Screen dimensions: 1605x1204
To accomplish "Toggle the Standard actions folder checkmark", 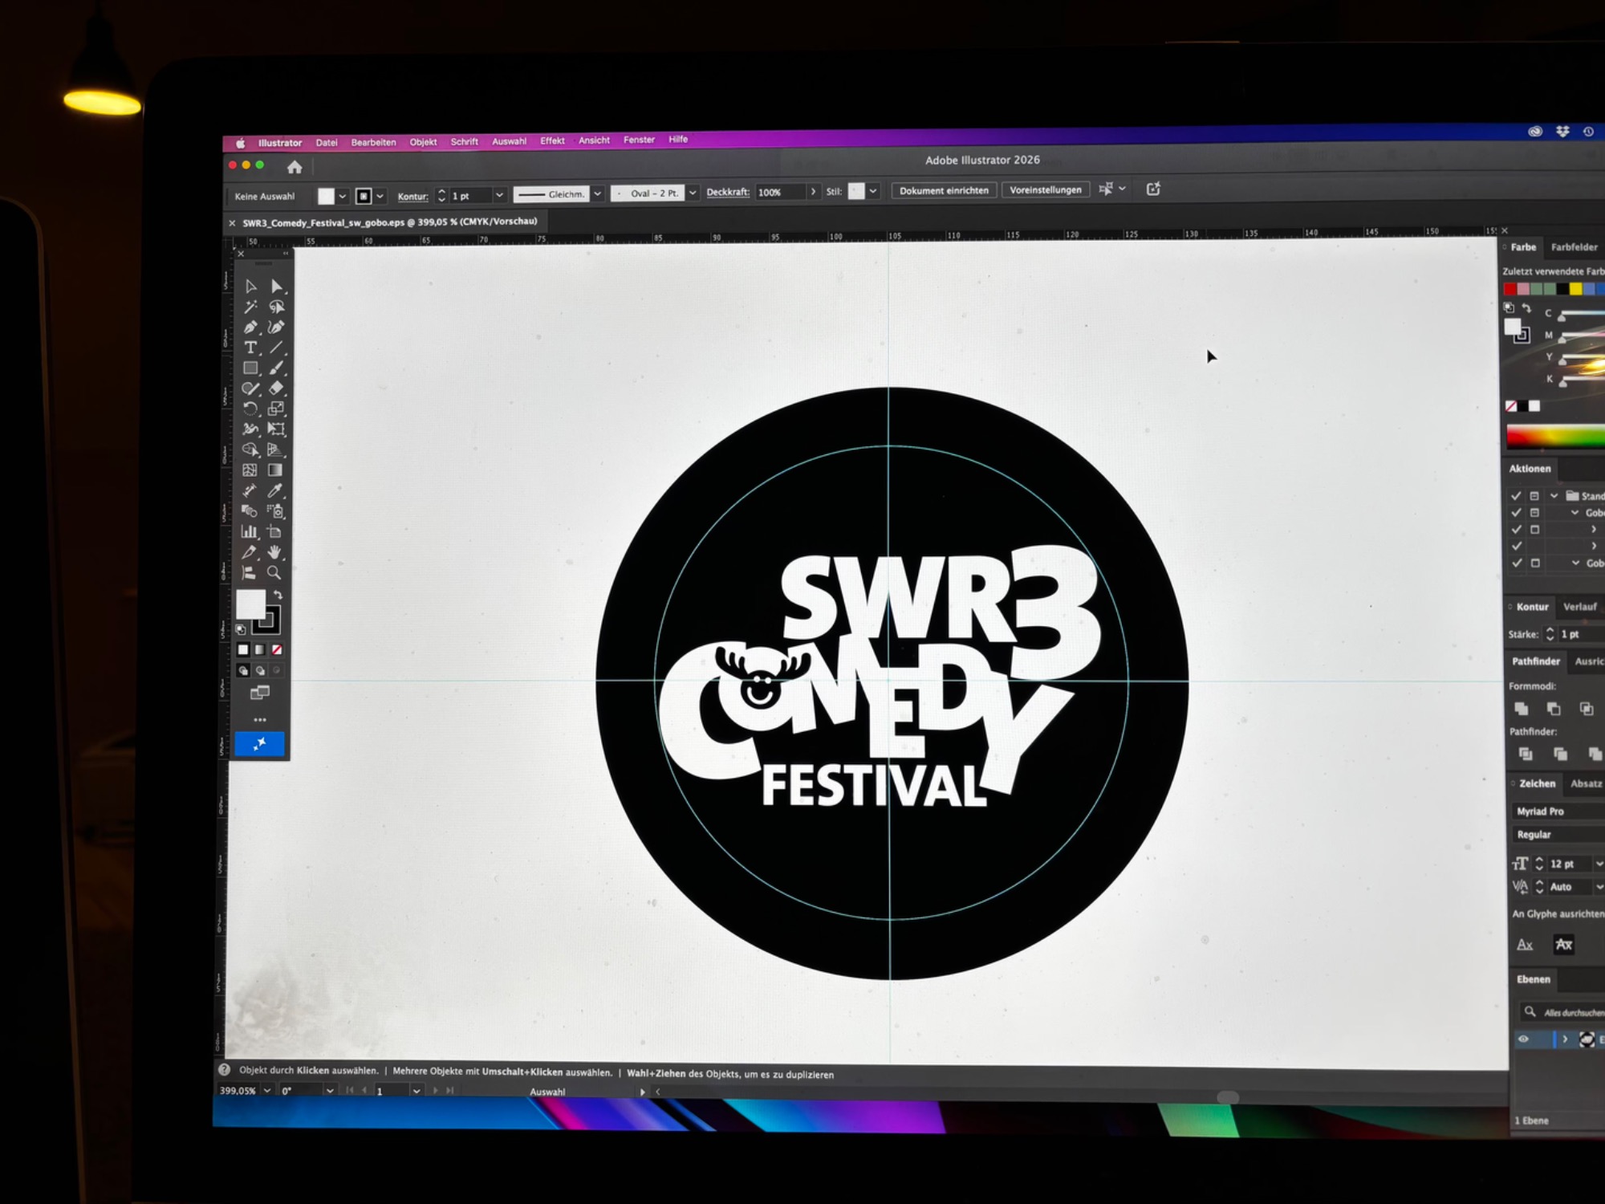I will (x=1516, y=495).
